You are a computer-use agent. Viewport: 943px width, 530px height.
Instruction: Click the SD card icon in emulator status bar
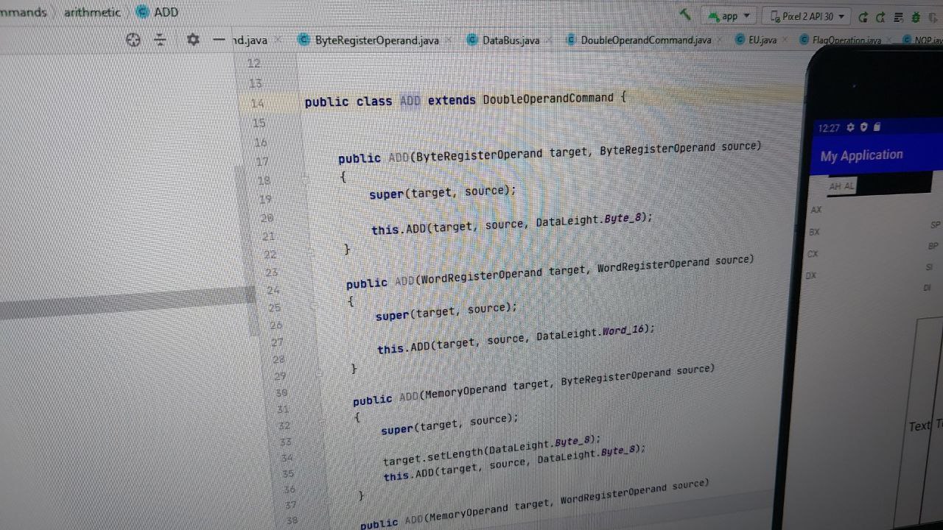[877, 127]
